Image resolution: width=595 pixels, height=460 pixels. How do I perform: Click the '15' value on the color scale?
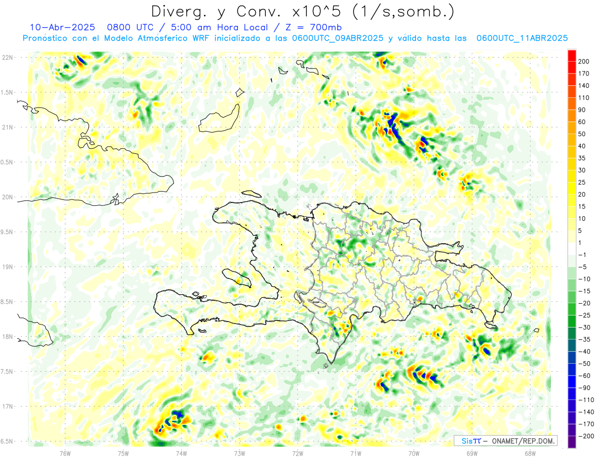(x=582, y=206)
